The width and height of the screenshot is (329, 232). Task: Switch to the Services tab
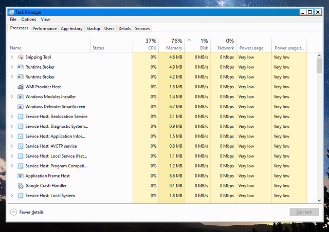point(142,29)
